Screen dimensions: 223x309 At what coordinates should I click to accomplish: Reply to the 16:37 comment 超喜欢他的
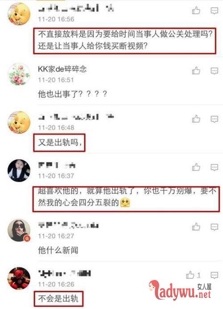(x=215, y=167)
